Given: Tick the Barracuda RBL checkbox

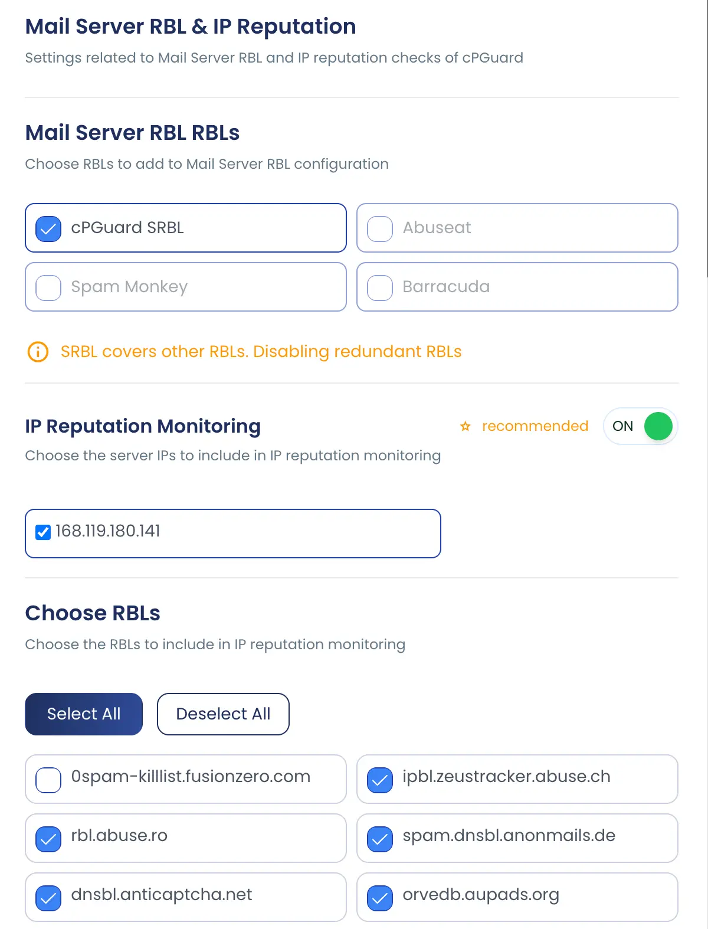Looking at the screenshot, I should click(380, 287).
